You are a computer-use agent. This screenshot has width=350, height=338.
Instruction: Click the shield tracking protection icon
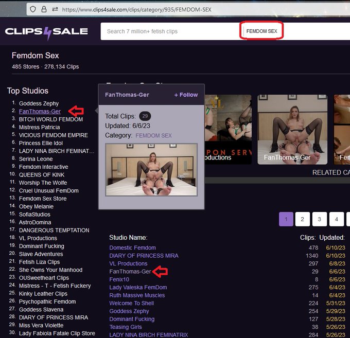33,9
